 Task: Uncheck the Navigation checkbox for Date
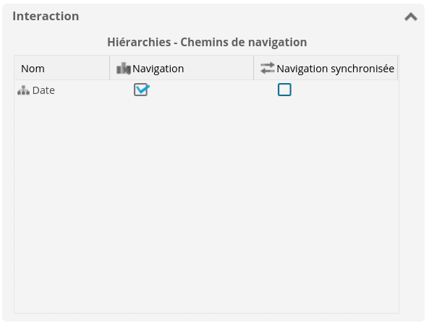click(x=141, y=90)
